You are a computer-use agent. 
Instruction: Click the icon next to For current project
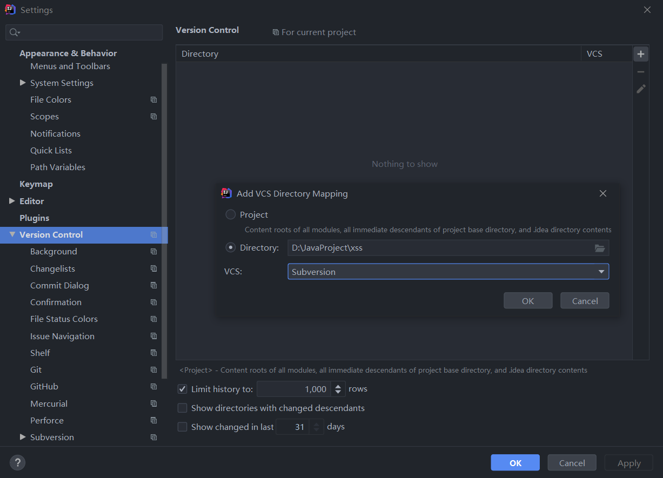click(x=276, y=32)
